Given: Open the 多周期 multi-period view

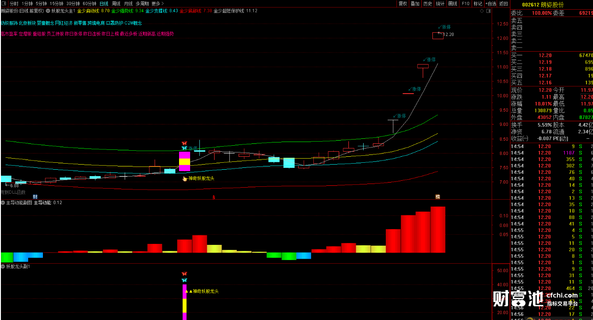Looking at the screenshot, I should click(142, 3).
